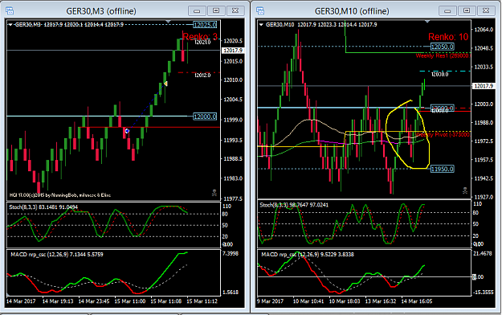Image resolution: width=502 pixels, height=315 pixels.
Task: Restore the GER30,M3 chart window
Action: coord(216,11)
